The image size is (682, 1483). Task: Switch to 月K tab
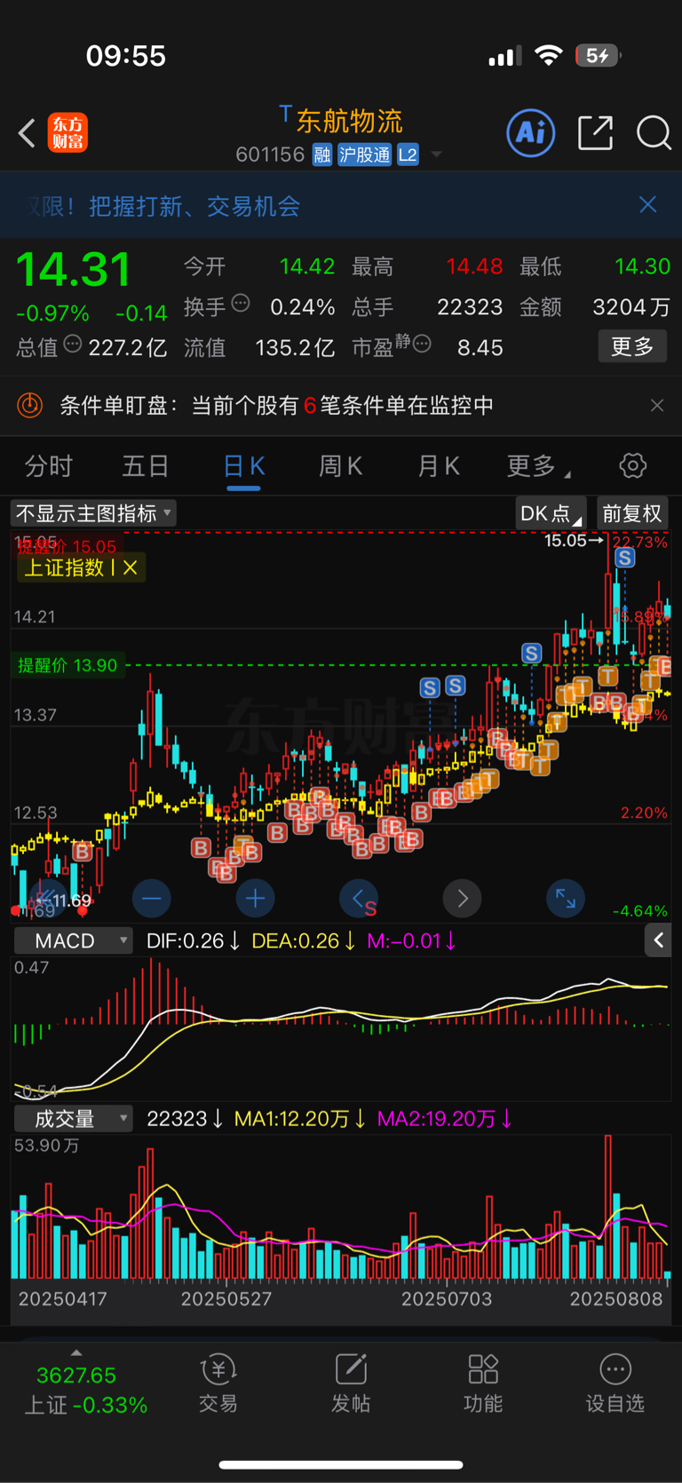(x=438, y=465)
